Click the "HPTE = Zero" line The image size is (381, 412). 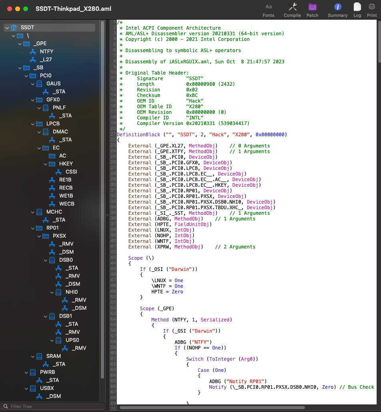tap(167, 292)
